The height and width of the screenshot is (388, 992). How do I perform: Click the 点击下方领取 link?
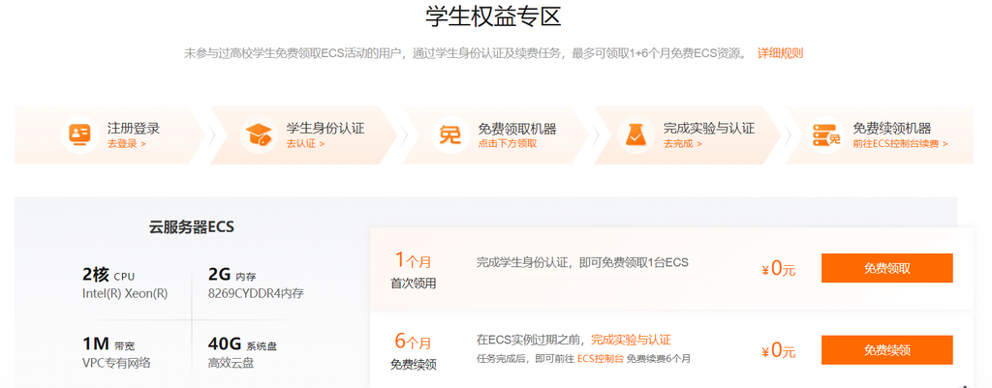click(x=508, y=143)
